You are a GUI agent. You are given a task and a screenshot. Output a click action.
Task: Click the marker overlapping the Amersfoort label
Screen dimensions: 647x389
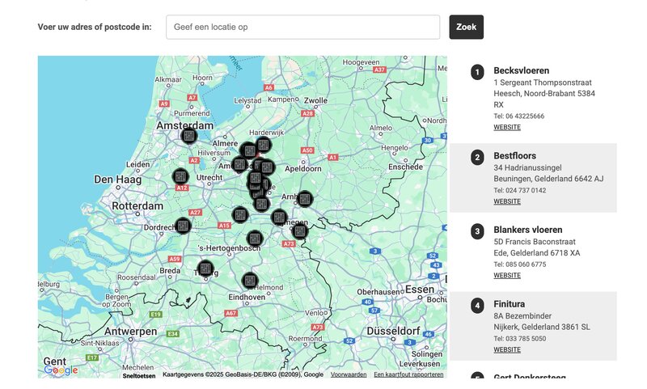pos(239,164)
